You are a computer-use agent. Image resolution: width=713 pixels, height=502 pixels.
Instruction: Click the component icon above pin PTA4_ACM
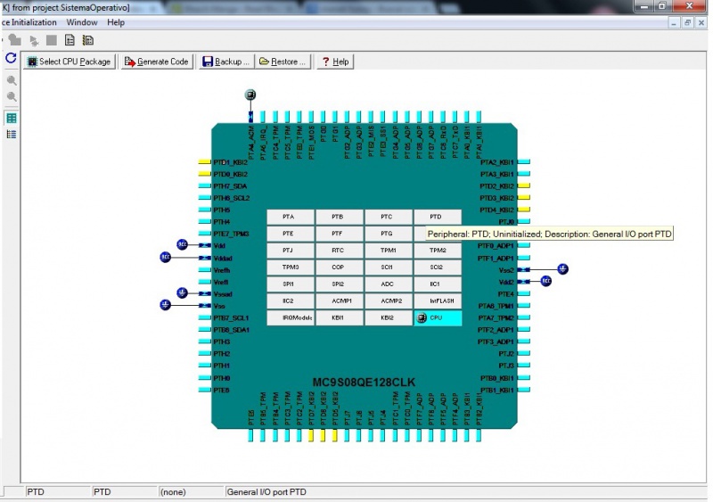point(250,95)
